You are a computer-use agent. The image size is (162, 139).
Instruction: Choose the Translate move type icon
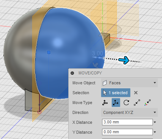pos(116,103)
